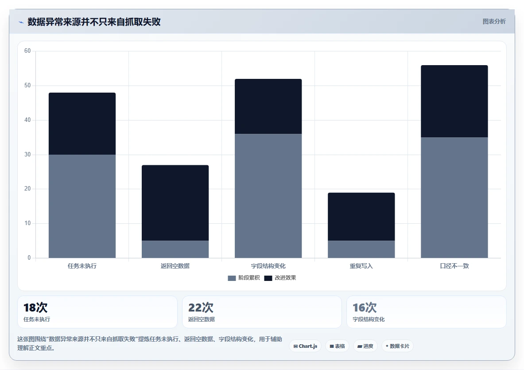Click the 重复写入 x-axis label
The height and width of the screenshot is (370, 524).
pos(361,266)
